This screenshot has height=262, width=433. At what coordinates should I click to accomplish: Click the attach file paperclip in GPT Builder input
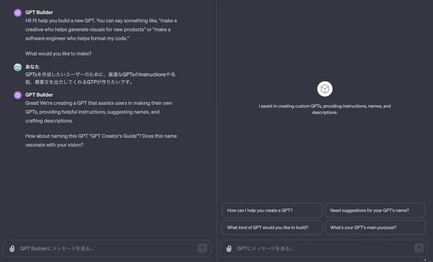tap(12, 248)
